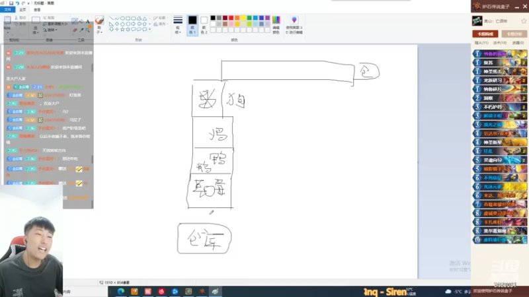Viewport: 529px width, 297px height.
Task: Open the 文件 (File) menu in Paint
Action: [x=7, y=9]
